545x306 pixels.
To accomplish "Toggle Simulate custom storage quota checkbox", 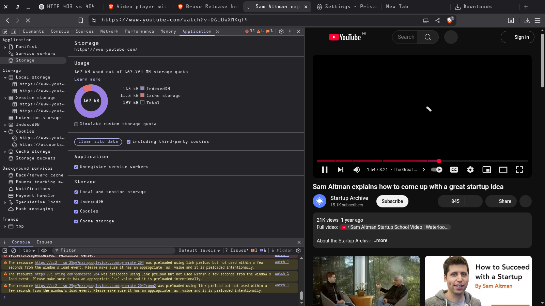I will (76, 124).
